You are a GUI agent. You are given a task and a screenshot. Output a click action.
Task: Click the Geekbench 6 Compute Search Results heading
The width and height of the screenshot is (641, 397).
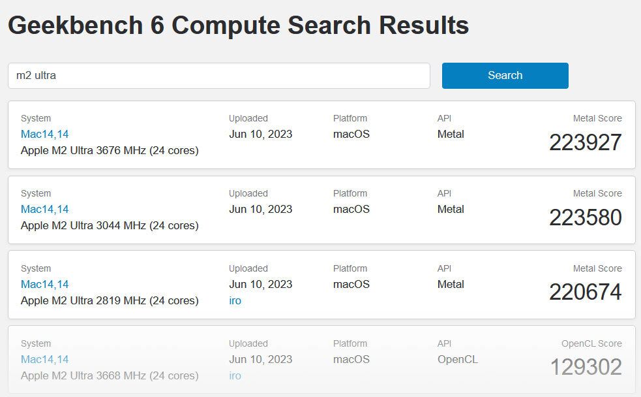click(x=239, y=25)
